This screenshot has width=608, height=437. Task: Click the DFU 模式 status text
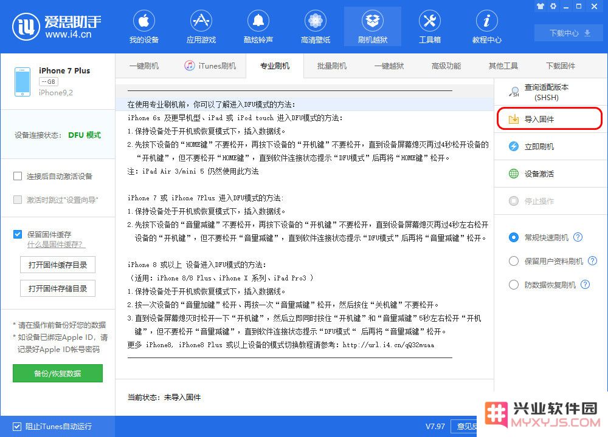click(85, 135)
